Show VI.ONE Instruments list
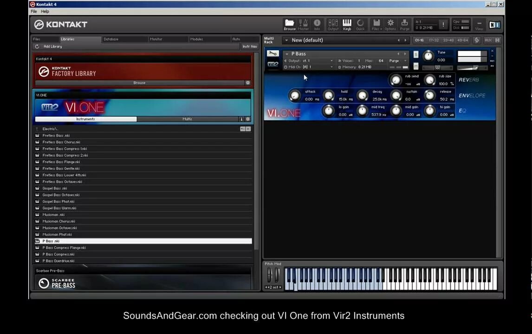This screenshot has width=532, height=334. coord(86,119)
